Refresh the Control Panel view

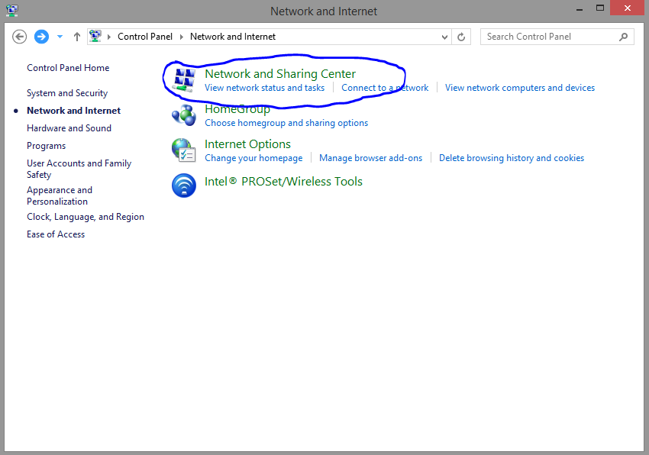coord(461,37)
